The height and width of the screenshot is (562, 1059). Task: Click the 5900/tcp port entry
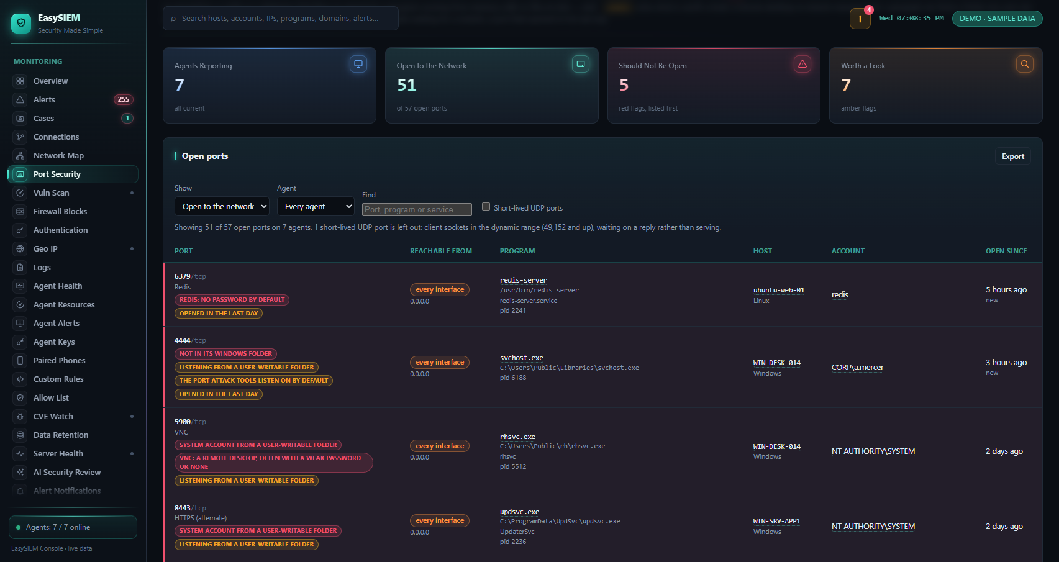190,422
